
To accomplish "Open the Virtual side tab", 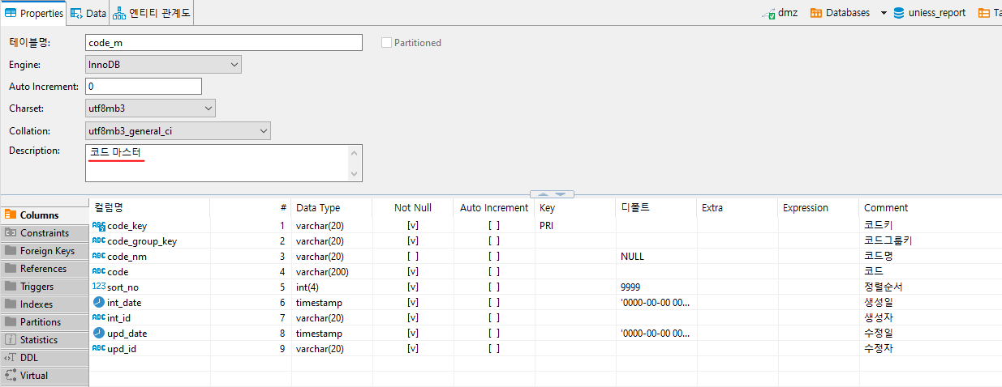I will pyautogui.click(x=44, y=376).
